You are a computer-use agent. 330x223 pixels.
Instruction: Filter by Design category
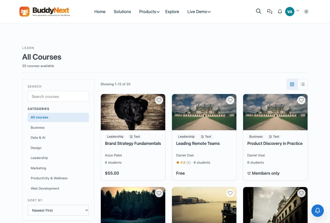tap(58, 148)
